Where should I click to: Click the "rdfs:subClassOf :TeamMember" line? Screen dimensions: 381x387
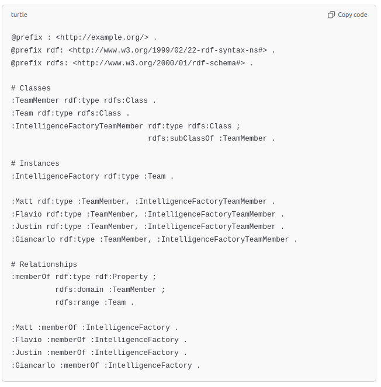point(211,138)
